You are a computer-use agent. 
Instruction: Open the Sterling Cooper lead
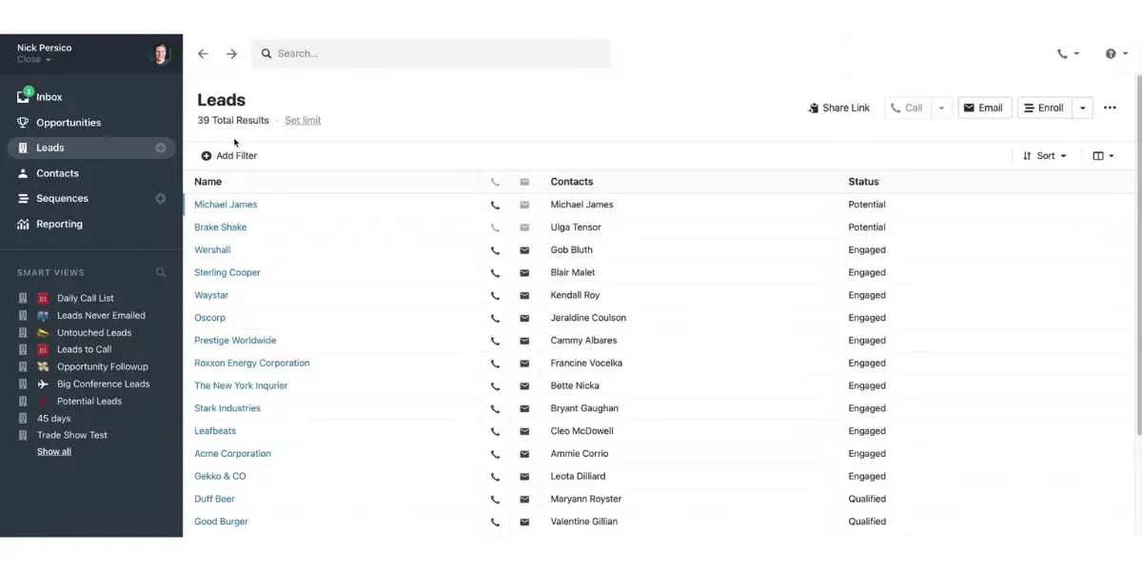pos(227,273)
